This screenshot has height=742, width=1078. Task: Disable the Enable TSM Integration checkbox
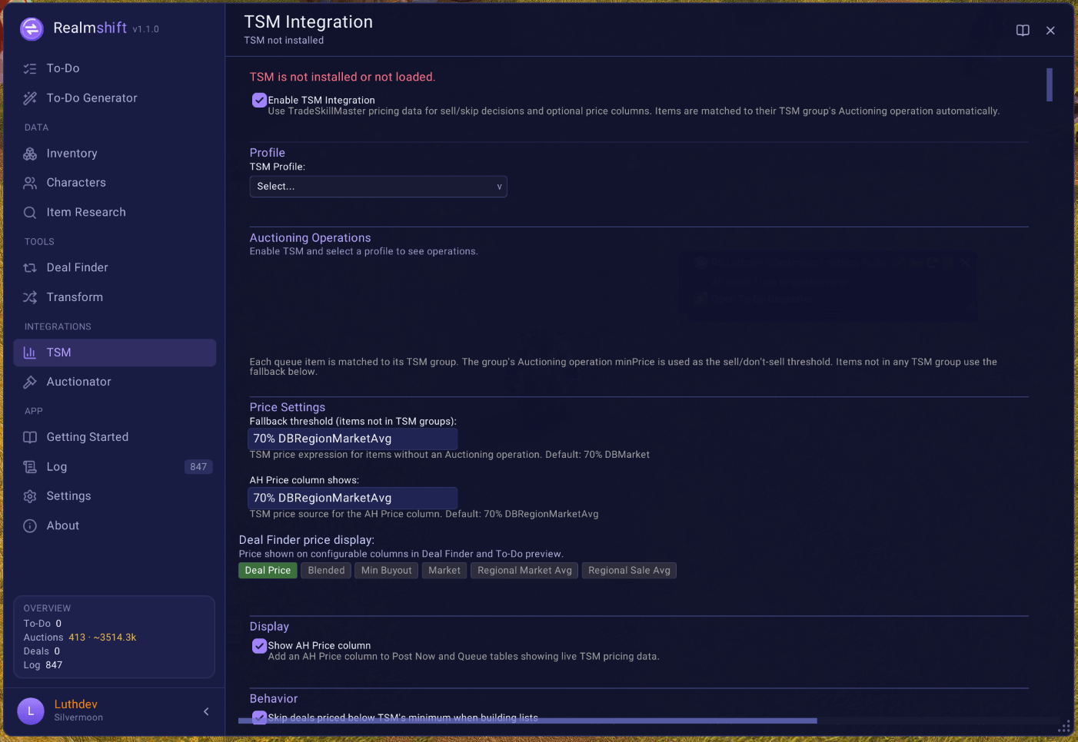259,100
